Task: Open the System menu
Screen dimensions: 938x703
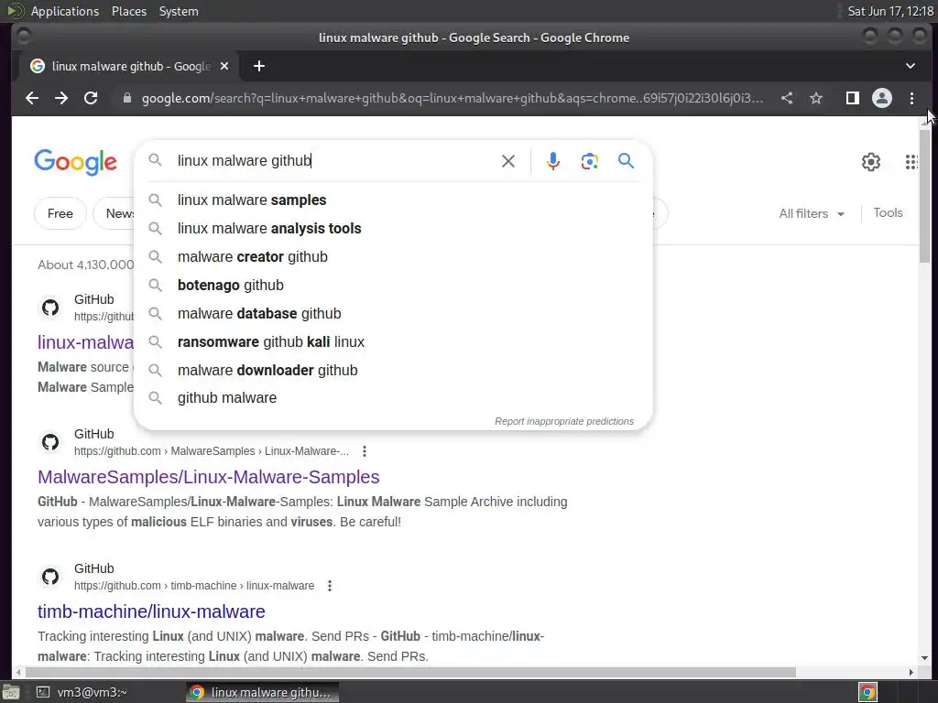Action: click(179, 11)
